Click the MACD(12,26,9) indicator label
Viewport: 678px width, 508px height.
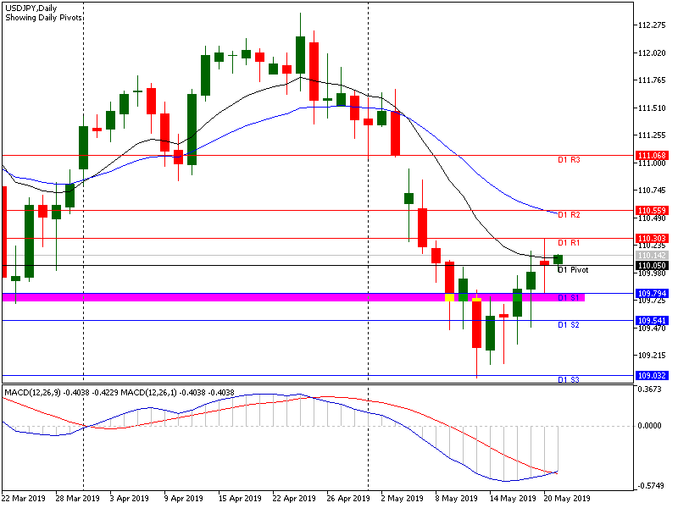[x=33, y=393]
